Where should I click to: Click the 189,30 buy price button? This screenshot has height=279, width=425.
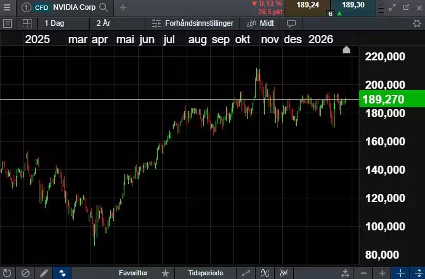tap(352, 6)
